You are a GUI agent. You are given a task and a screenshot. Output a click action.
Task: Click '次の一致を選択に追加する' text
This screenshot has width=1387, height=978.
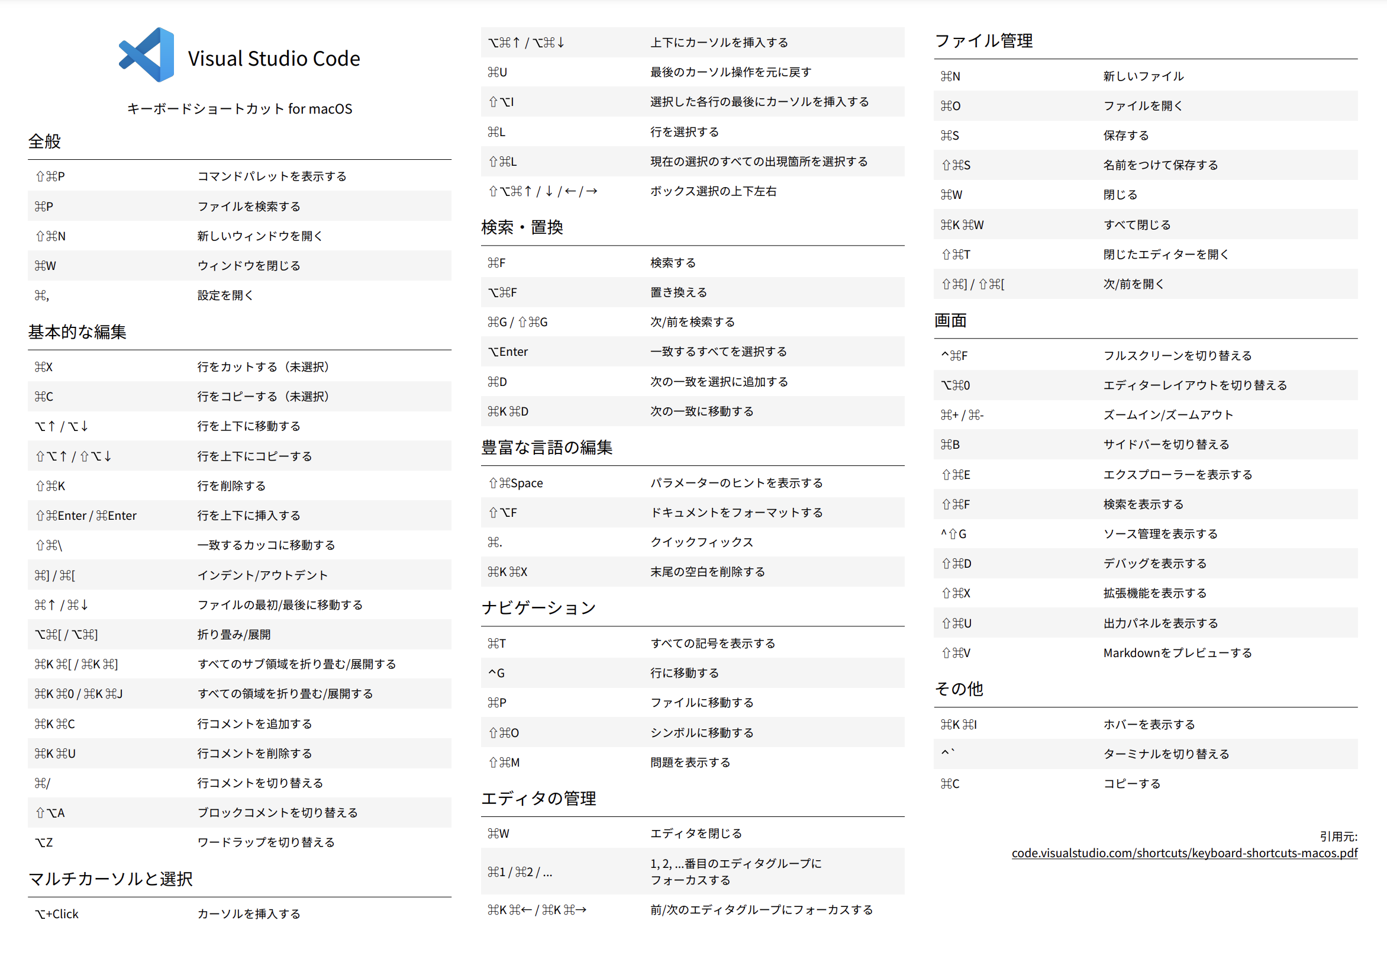click(x=719, y=382)
